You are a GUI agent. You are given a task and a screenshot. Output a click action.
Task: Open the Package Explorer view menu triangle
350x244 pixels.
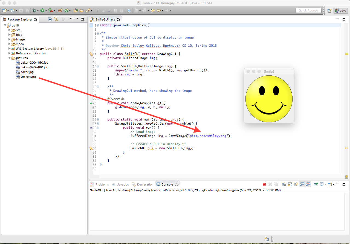point(71,19)
